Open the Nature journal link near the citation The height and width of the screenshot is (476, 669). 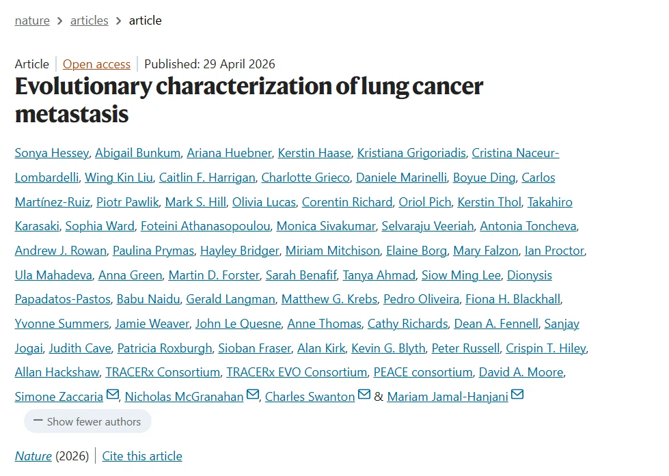tap(33, 456)
